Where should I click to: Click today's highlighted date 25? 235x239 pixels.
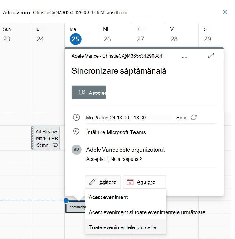coord(76,39)
